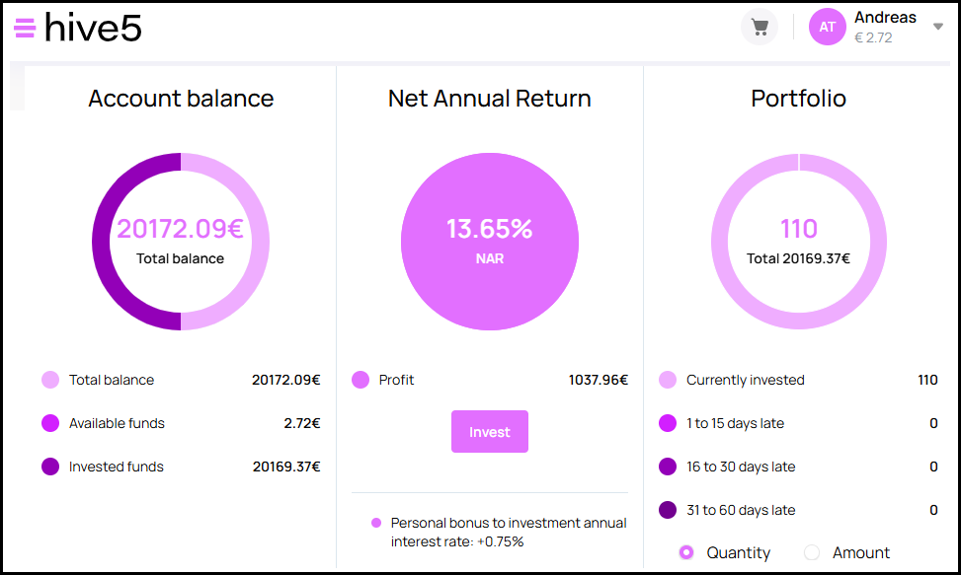961x575 pixels.
Task: Click the Account balance donut chart
Action: click(181, 242)
